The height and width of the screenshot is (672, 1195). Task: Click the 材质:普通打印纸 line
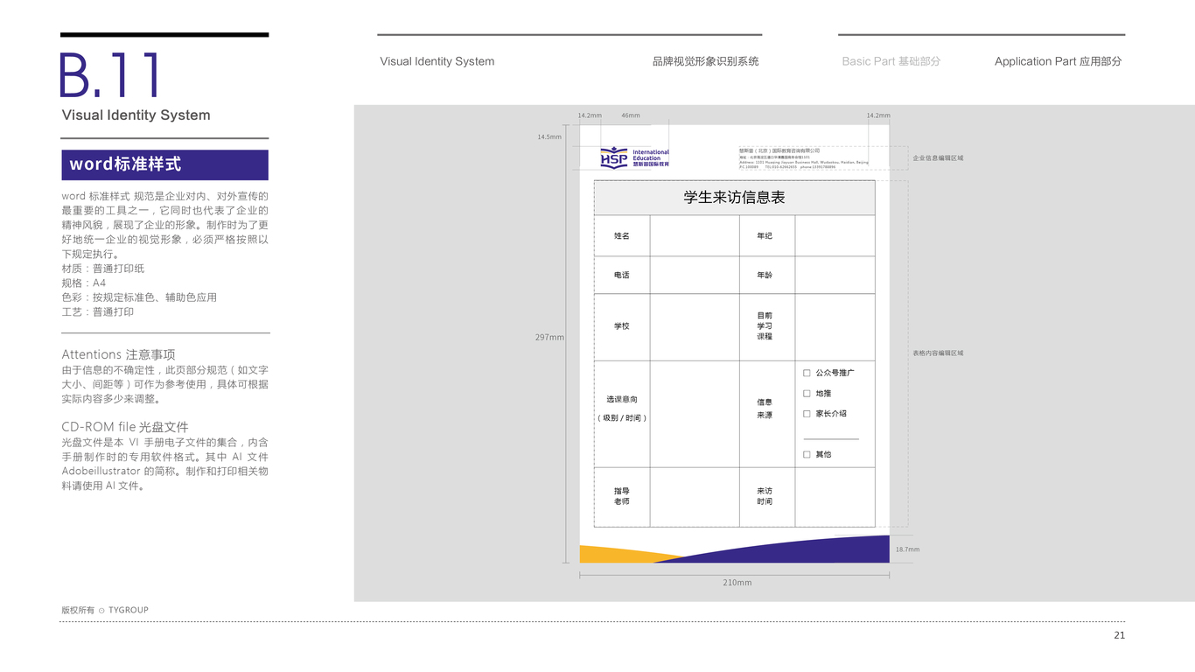(103, 269)
